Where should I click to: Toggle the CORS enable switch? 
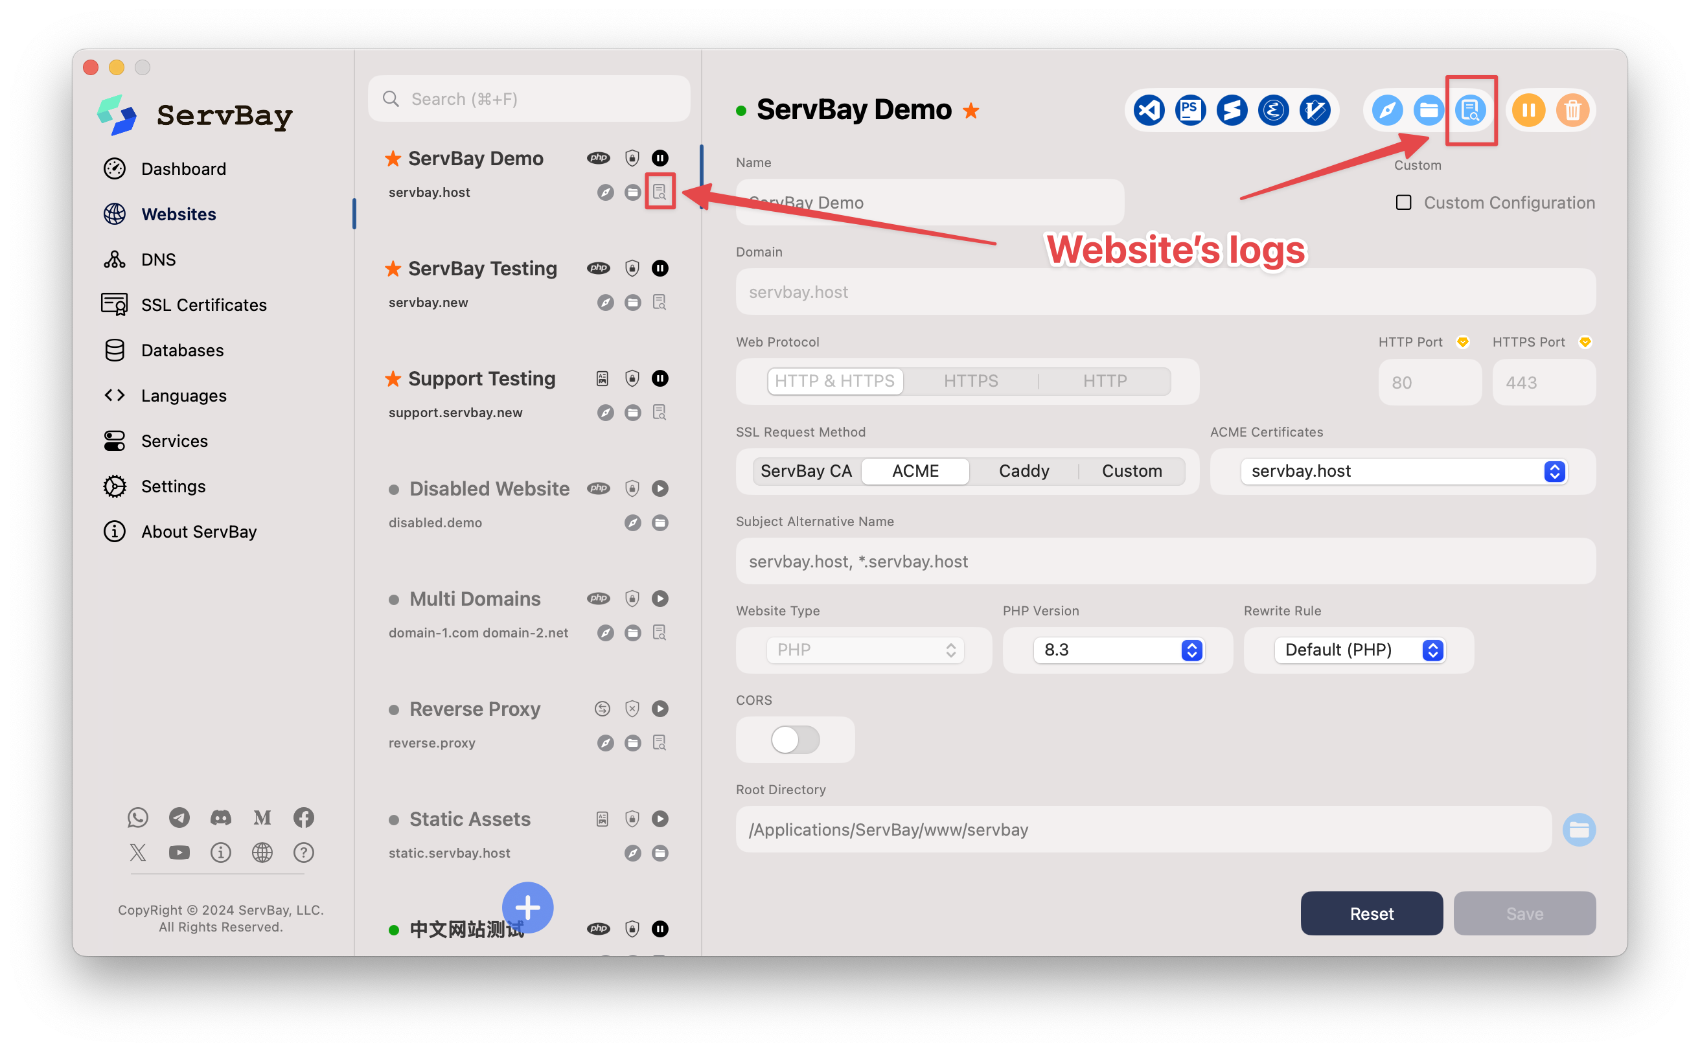[796, 737]
